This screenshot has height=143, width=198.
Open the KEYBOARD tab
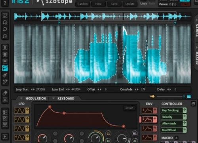(x=66, y=99)
